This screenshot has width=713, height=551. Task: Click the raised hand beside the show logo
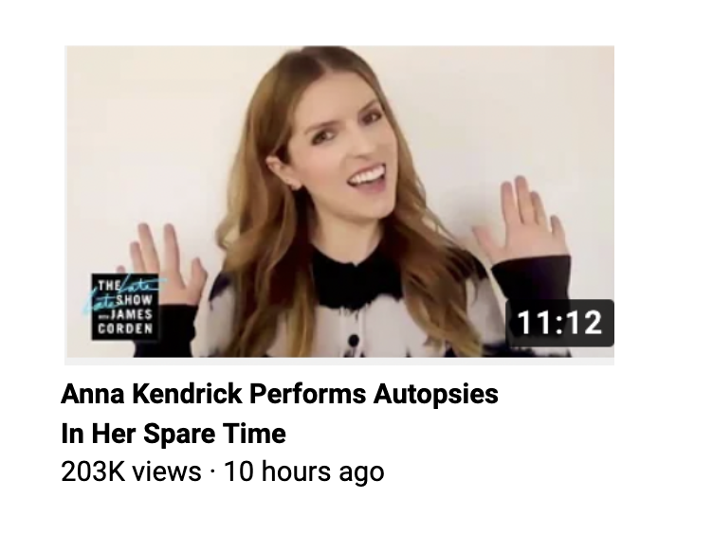pos(166,263)
